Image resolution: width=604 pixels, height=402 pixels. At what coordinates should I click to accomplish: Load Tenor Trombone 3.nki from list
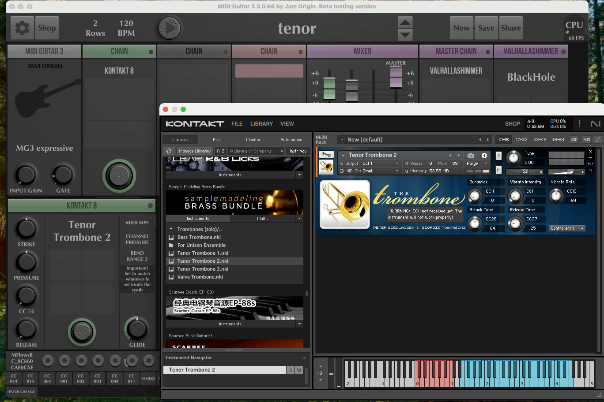point(203,269)
